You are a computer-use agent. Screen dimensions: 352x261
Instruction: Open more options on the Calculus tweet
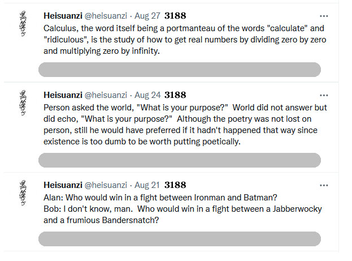324,16
